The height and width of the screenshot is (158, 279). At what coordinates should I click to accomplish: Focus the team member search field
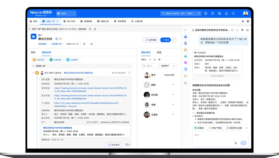pos(150,66)
